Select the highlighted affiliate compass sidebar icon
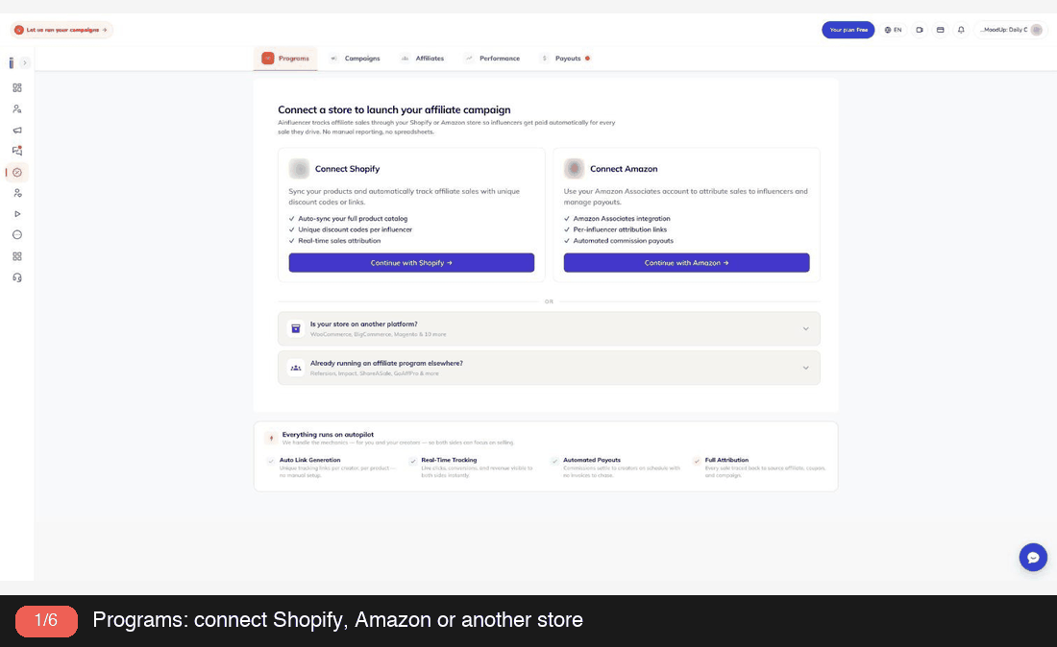 (x=17, y=173)
